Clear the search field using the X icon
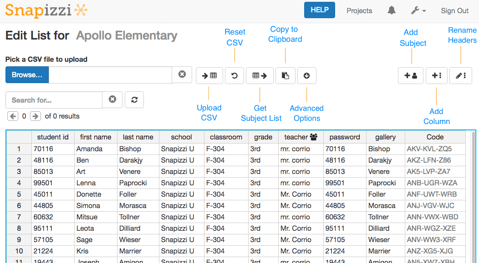Viewport: 479px width, 263px height. [112, 99]
